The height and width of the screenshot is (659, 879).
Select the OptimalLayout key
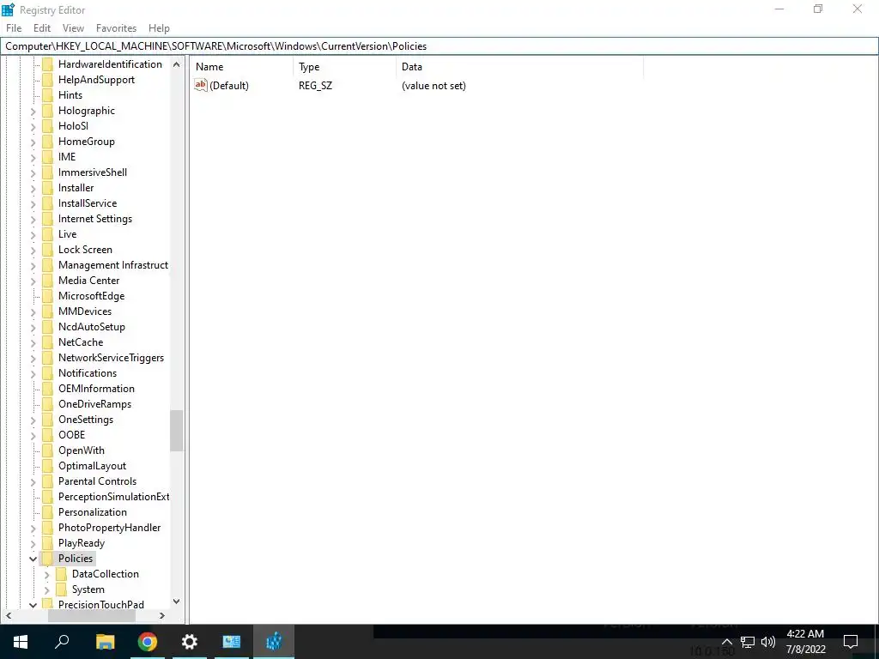[x=93, y=466]
